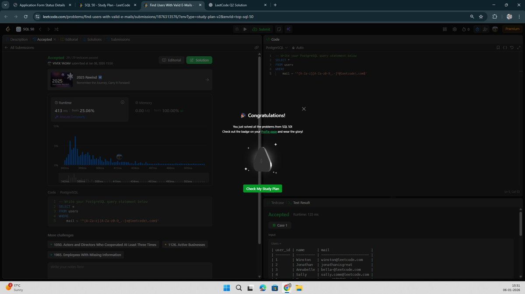The width and height of the screenshot is (525, 294).
Task: Open challenge 1126 Active Businesses
Action: point(185,245)
